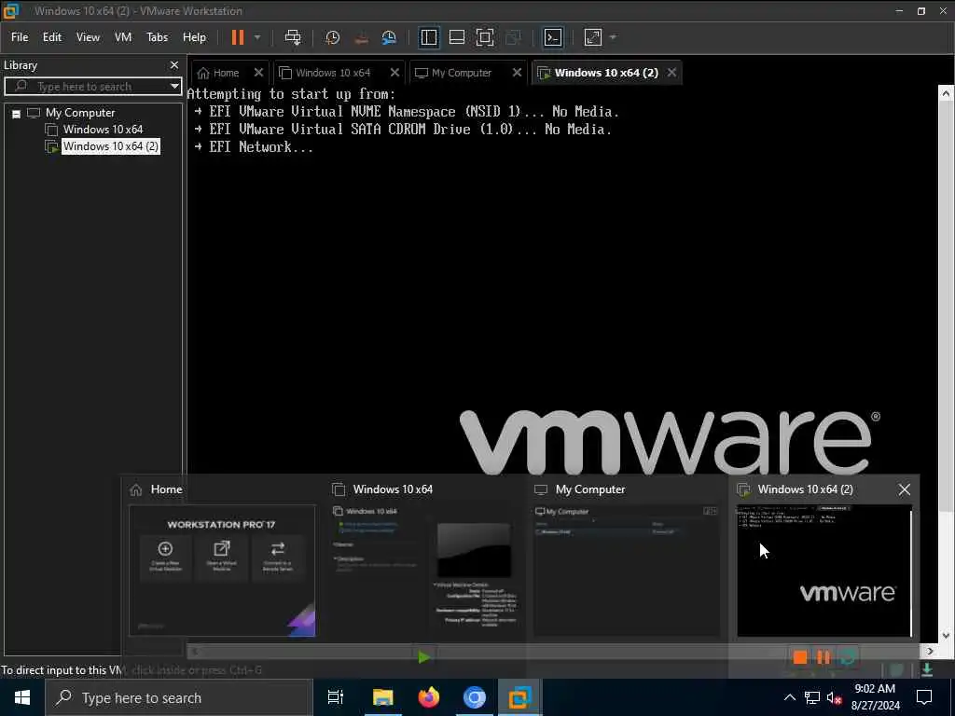Open the Help menu
Image resolution: width=955 pixels, height=716 pixels.
click(x=194, y=37)
